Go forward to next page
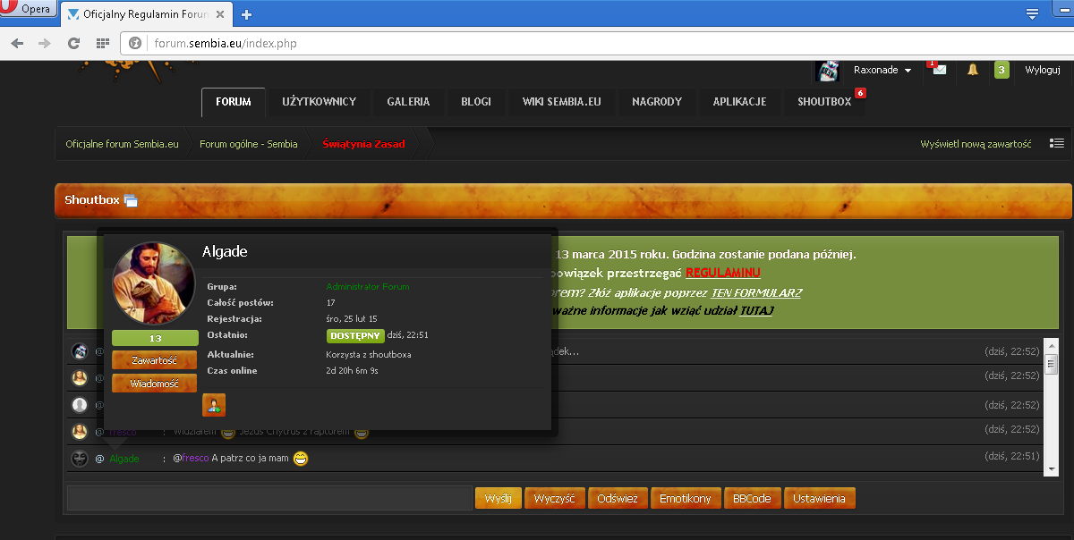 [x=44, y=43]
